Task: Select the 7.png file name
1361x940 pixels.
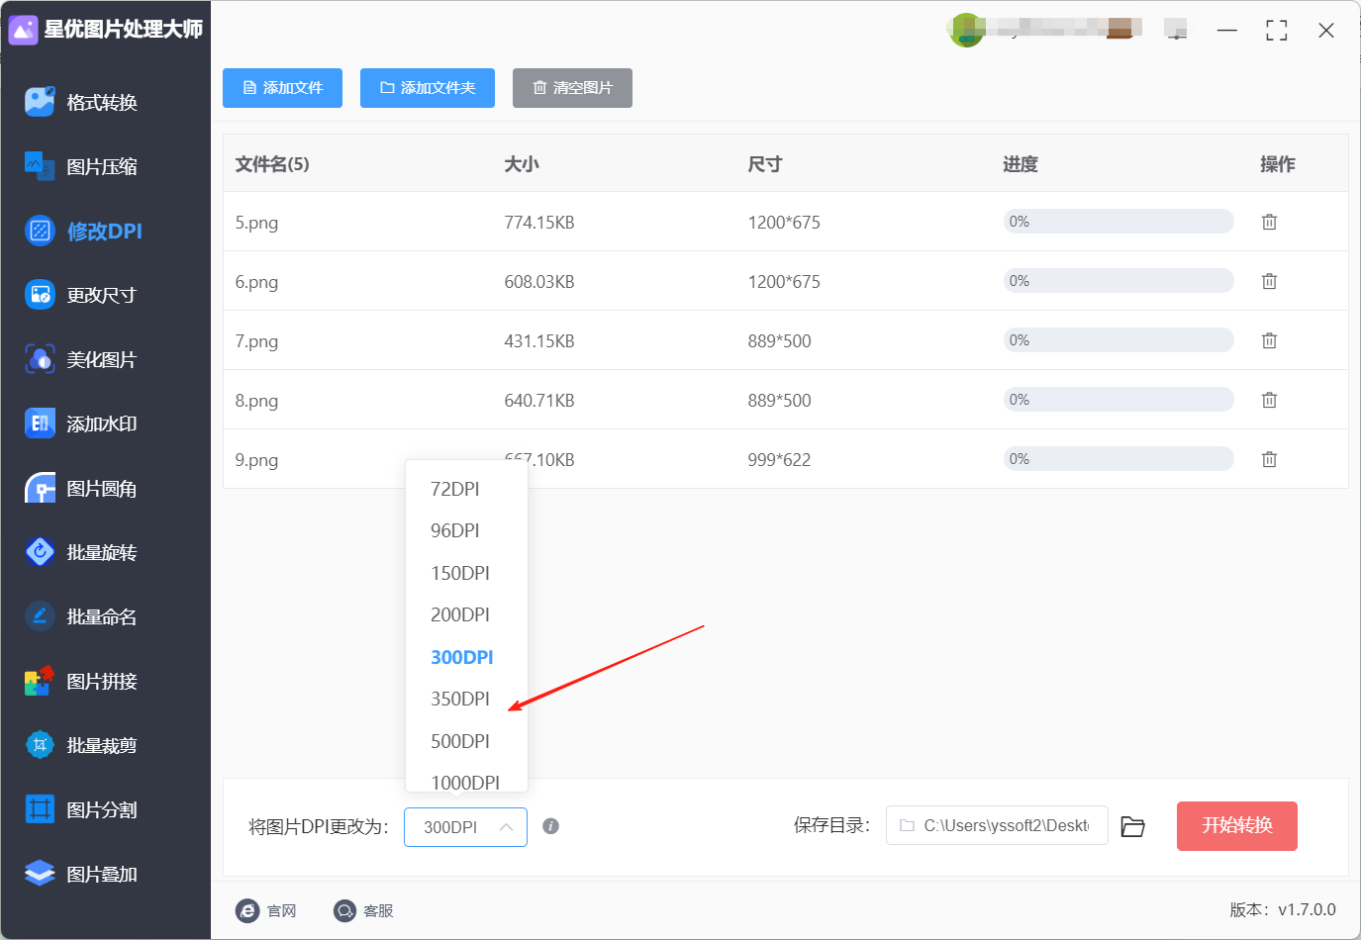Action: click(256, 341)
